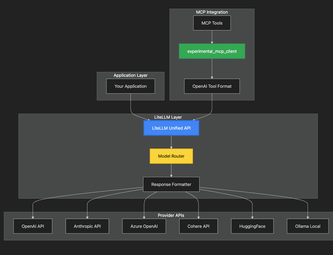Image resolution: width=333 pixels, height=255 pixels.
Task: Click the Provider APIs group label
Action: click(x=171, y=215)
